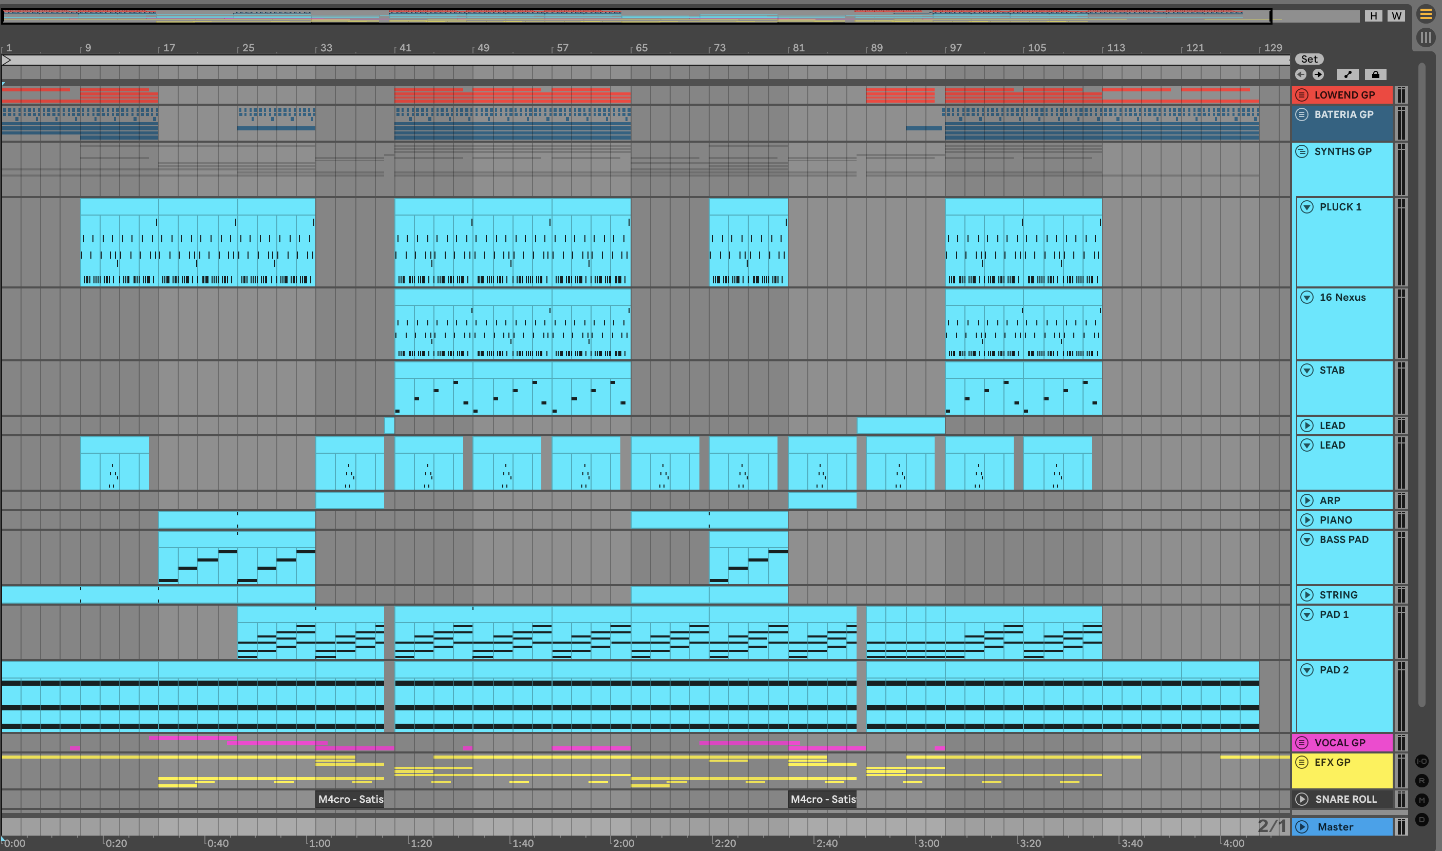The height and width of the screenshot is (851, 1442).
Task: Switch to Session view with the vertical bars icon
Action: [1426, 38]
